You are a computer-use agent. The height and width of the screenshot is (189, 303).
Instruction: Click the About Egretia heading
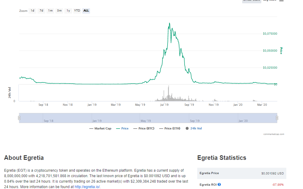point(24,158)
